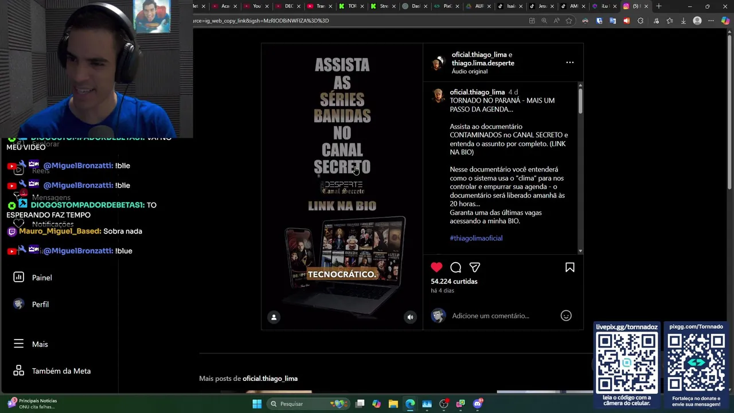Add this page to favorites star icon

tap(569, 21)
